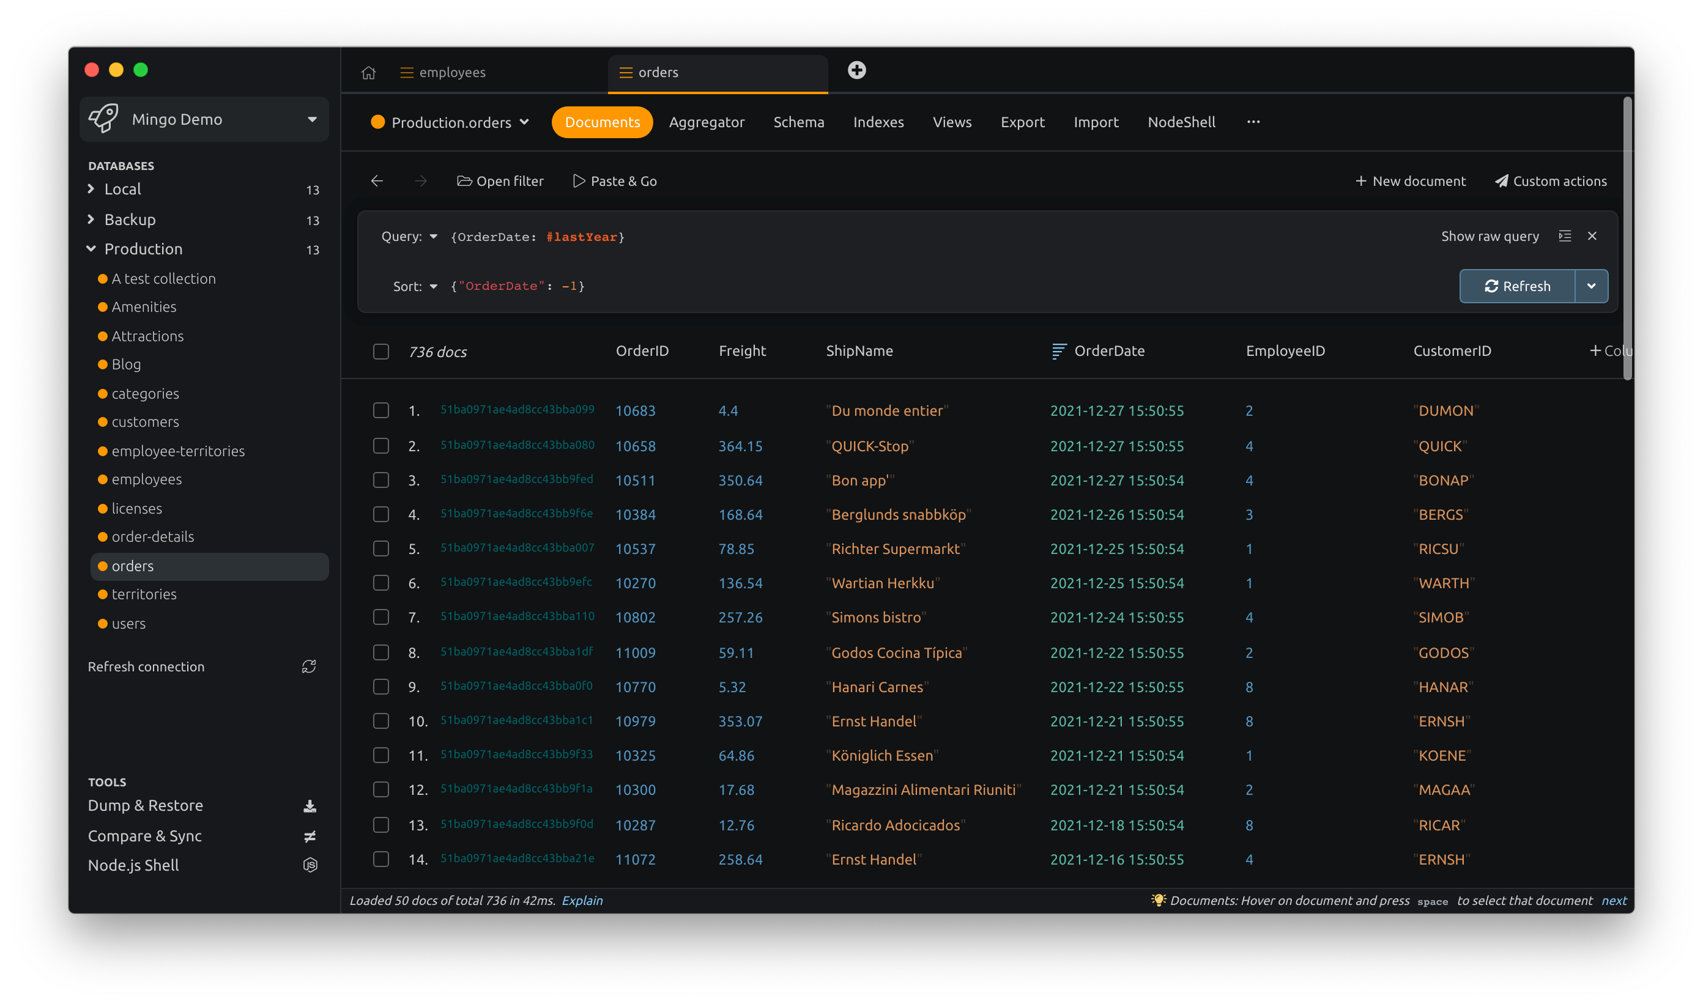Go back with the left arrow
The width and height of the screenshot is (1703, 1004).
click(x=377, y=180)
